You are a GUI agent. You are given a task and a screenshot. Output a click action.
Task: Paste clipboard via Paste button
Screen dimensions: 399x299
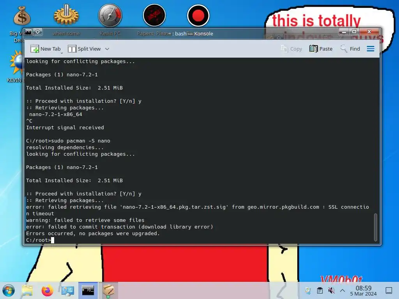(x=321, y=49)
